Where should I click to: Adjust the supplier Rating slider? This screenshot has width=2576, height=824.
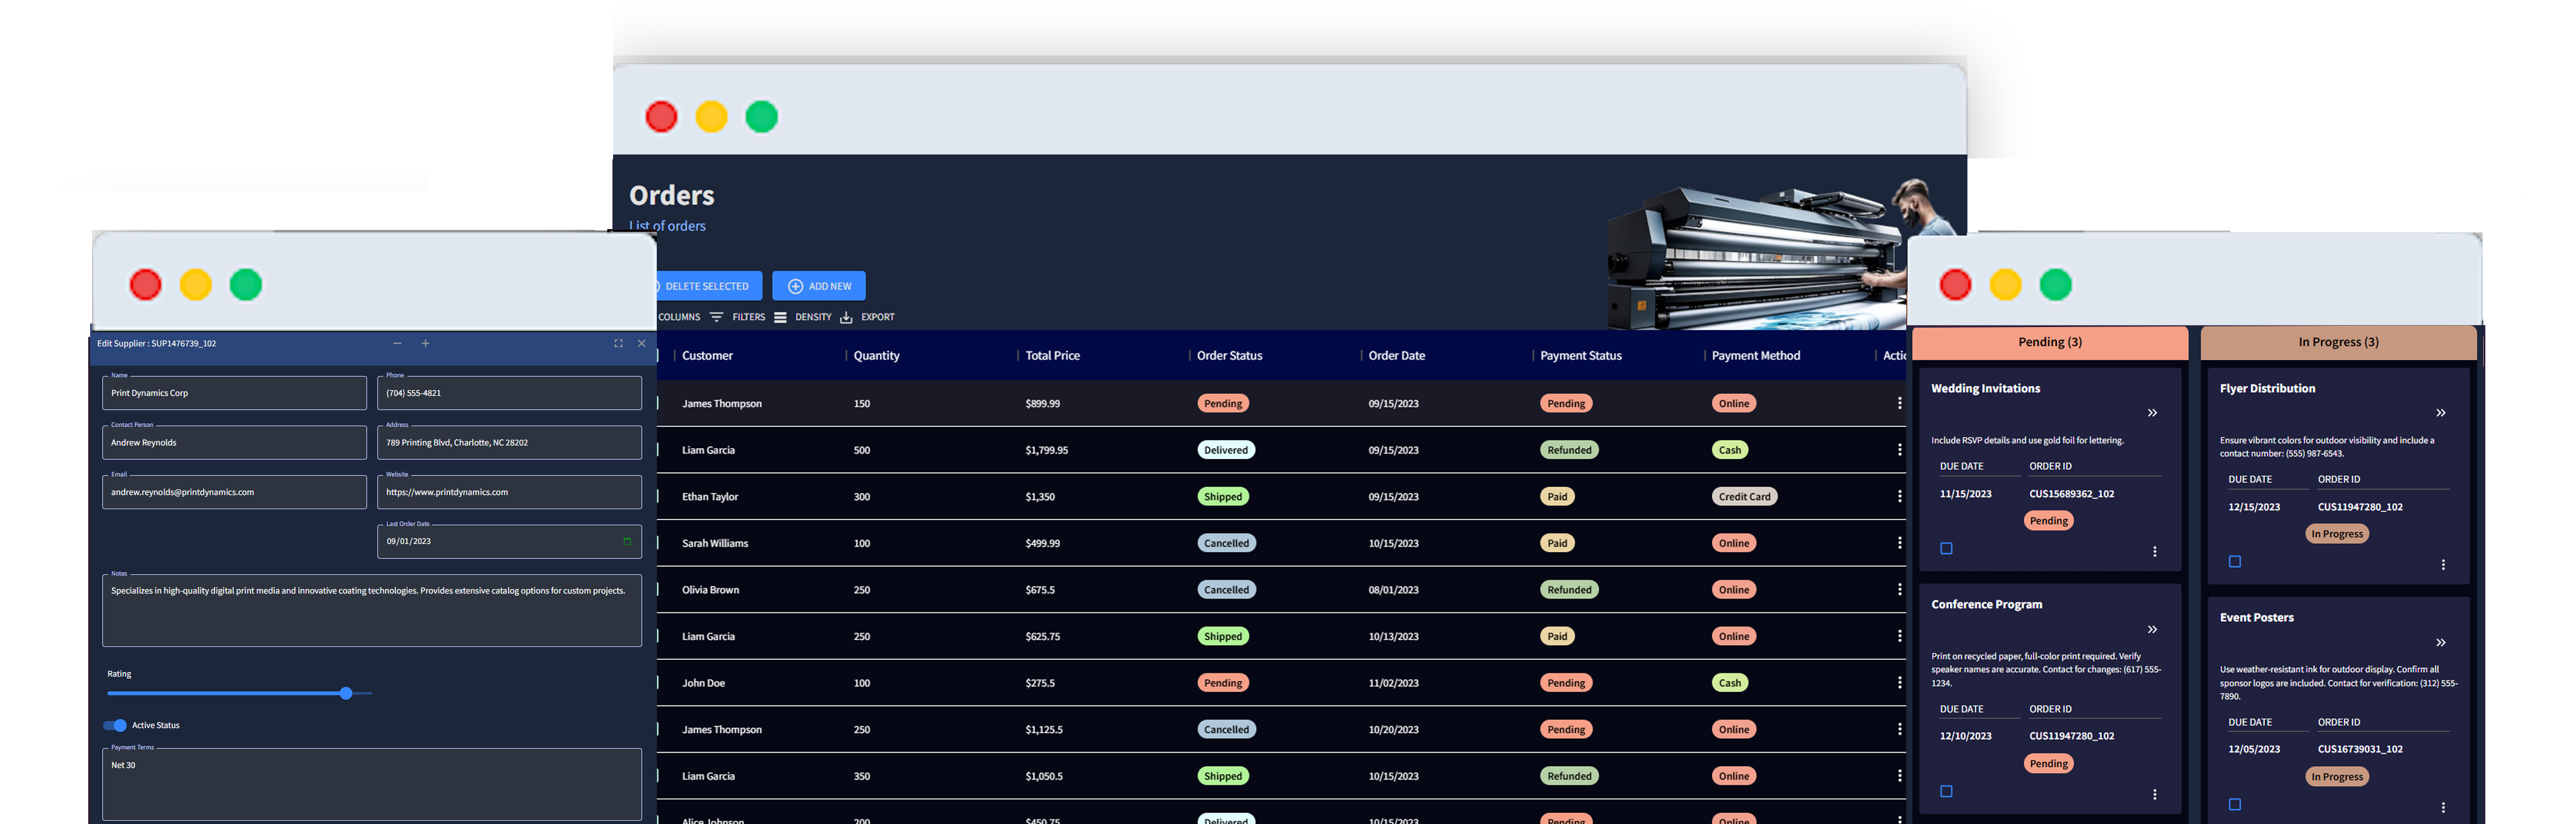click(346, 693)
